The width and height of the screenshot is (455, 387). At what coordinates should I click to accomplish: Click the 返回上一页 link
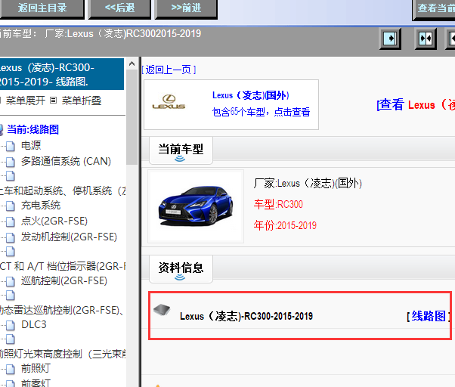(169, 70)
